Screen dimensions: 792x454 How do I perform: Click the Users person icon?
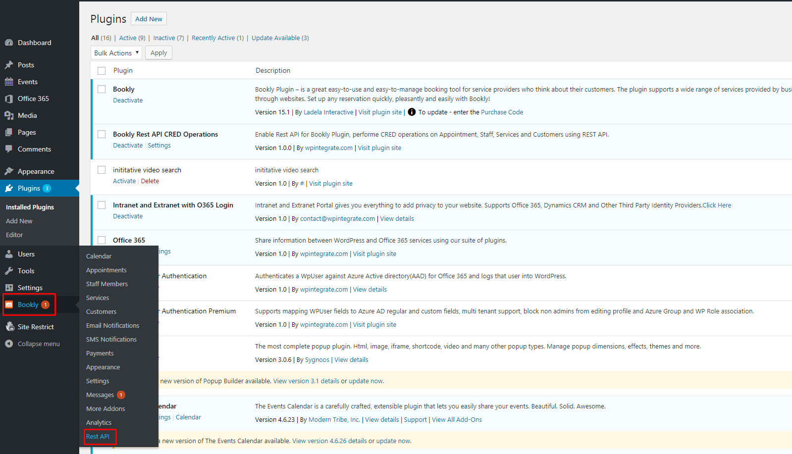[9, 254]
